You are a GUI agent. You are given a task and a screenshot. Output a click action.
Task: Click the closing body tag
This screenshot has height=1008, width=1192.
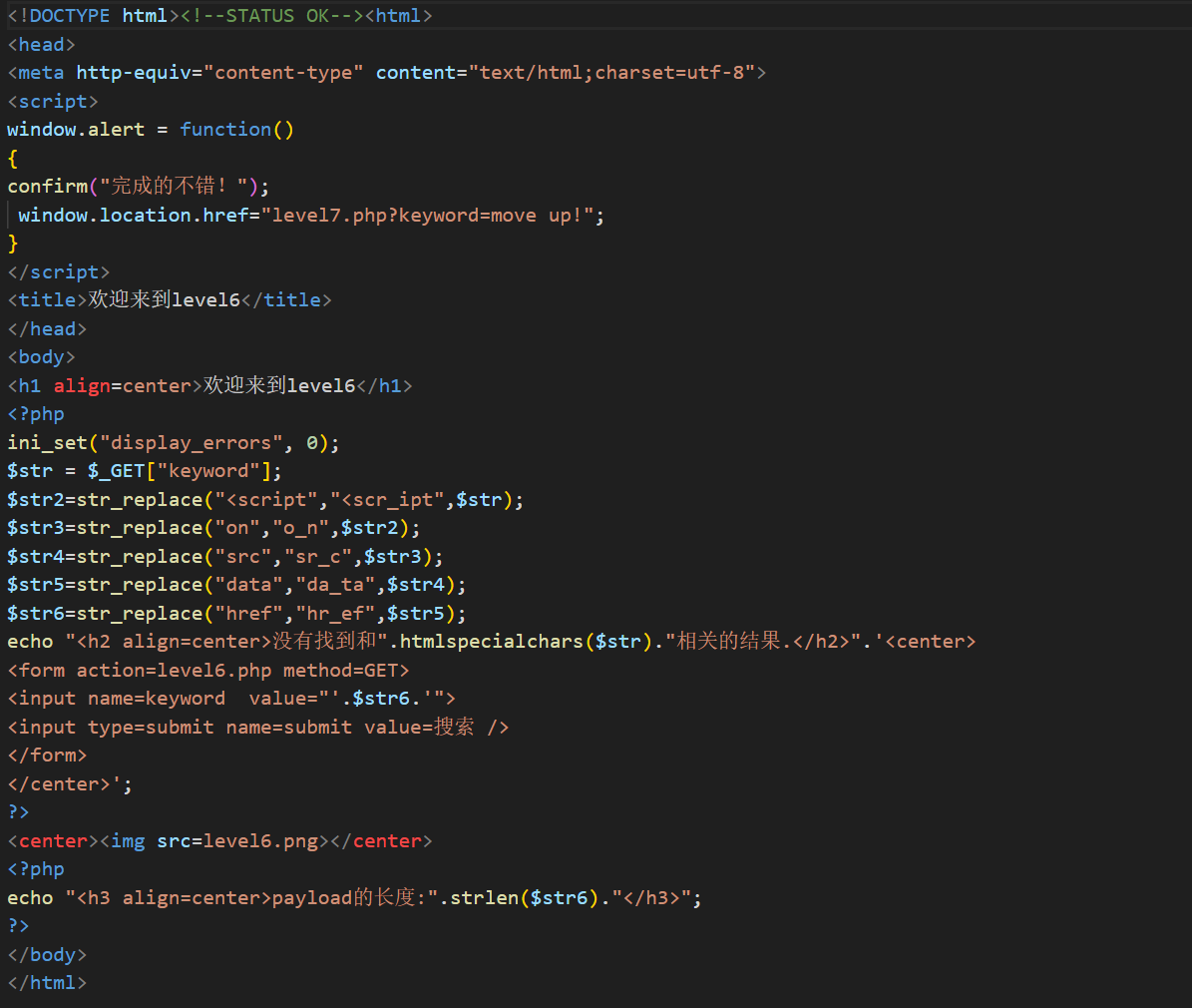(x=47, y=955)
